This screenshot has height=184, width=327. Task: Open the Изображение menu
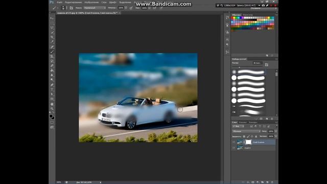tap(91, 2)
